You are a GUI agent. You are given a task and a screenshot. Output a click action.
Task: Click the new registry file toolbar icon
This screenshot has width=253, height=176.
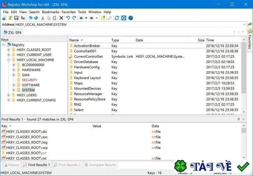click(x=4, y=18)
